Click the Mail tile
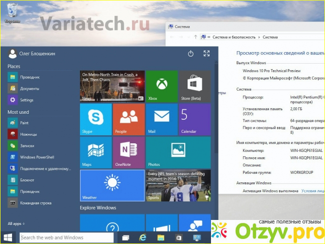Viewport: 325px width, 244px height. tap(161, 119)
